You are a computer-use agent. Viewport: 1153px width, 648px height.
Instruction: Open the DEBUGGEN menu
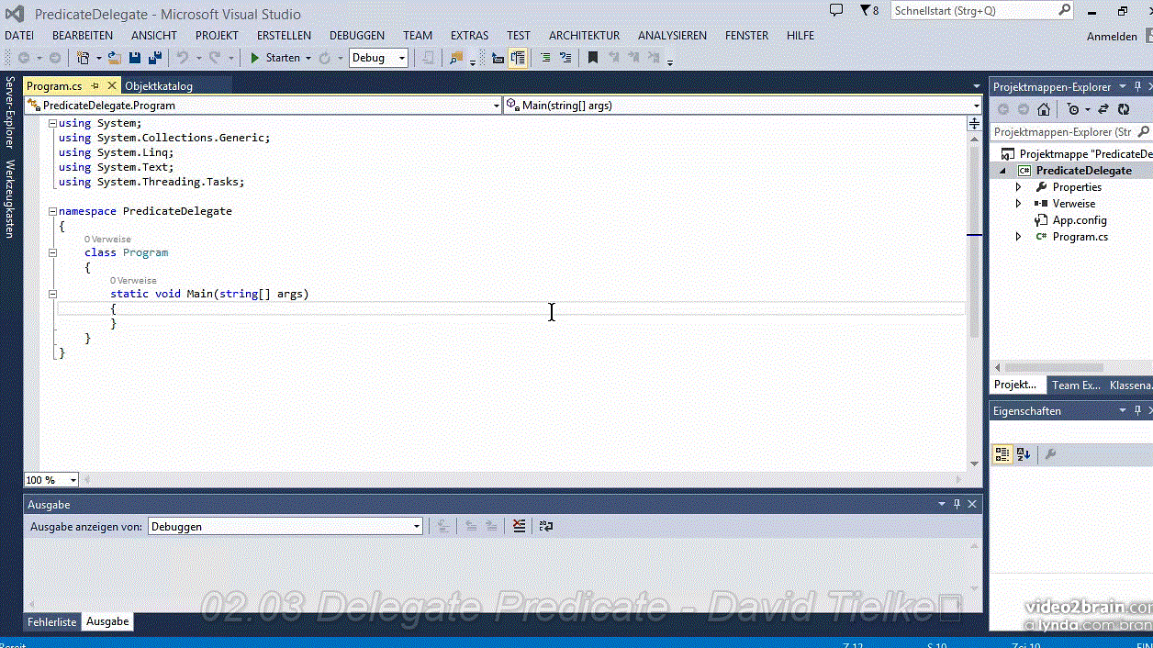click(357, 36)
